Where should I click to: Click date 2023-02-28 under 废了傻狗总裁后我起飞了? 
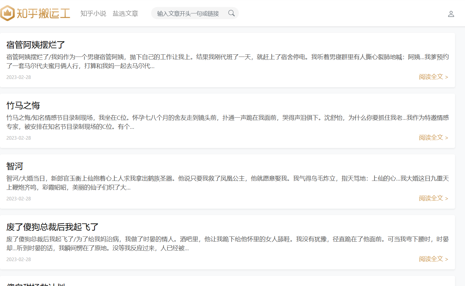tap(19, 259)
